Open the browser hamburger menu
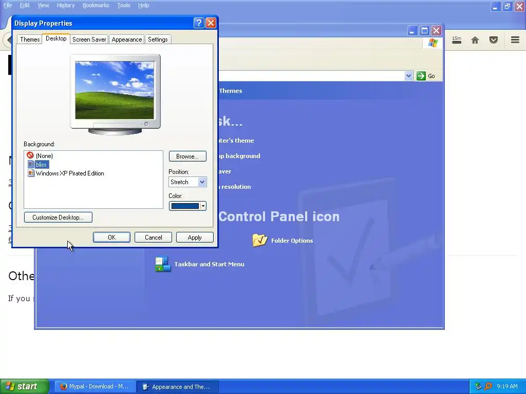 [515, 40]
